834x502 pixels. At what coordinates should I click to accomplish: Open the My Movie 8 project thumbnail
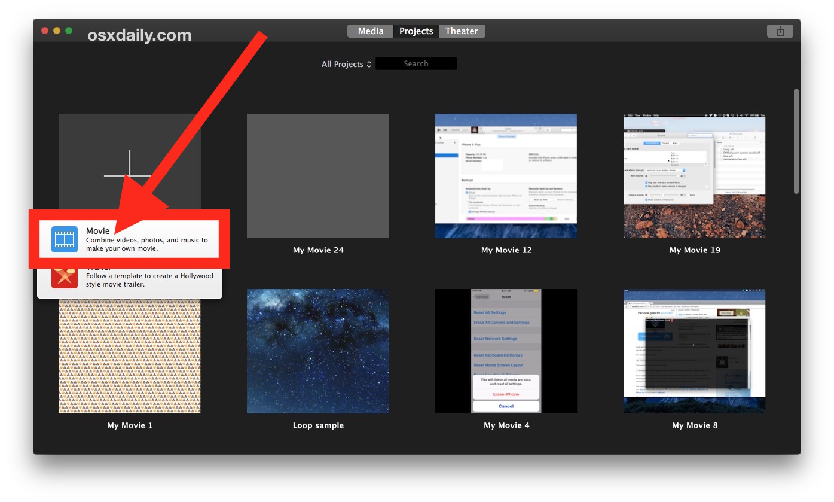pyautogui.click(x=695, y=351)
